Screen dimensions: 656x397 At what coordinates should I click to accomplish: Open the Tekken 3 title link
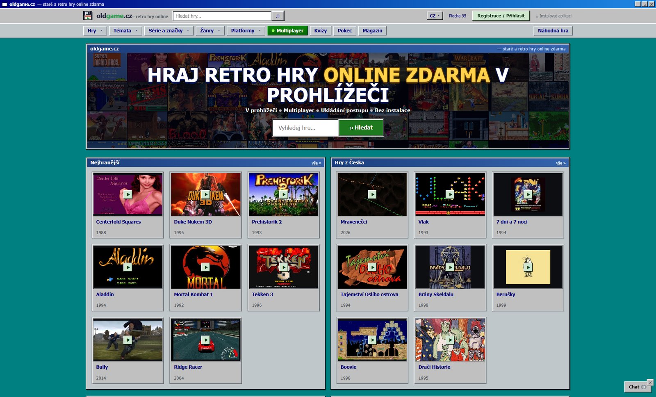(x=262, y=294)
